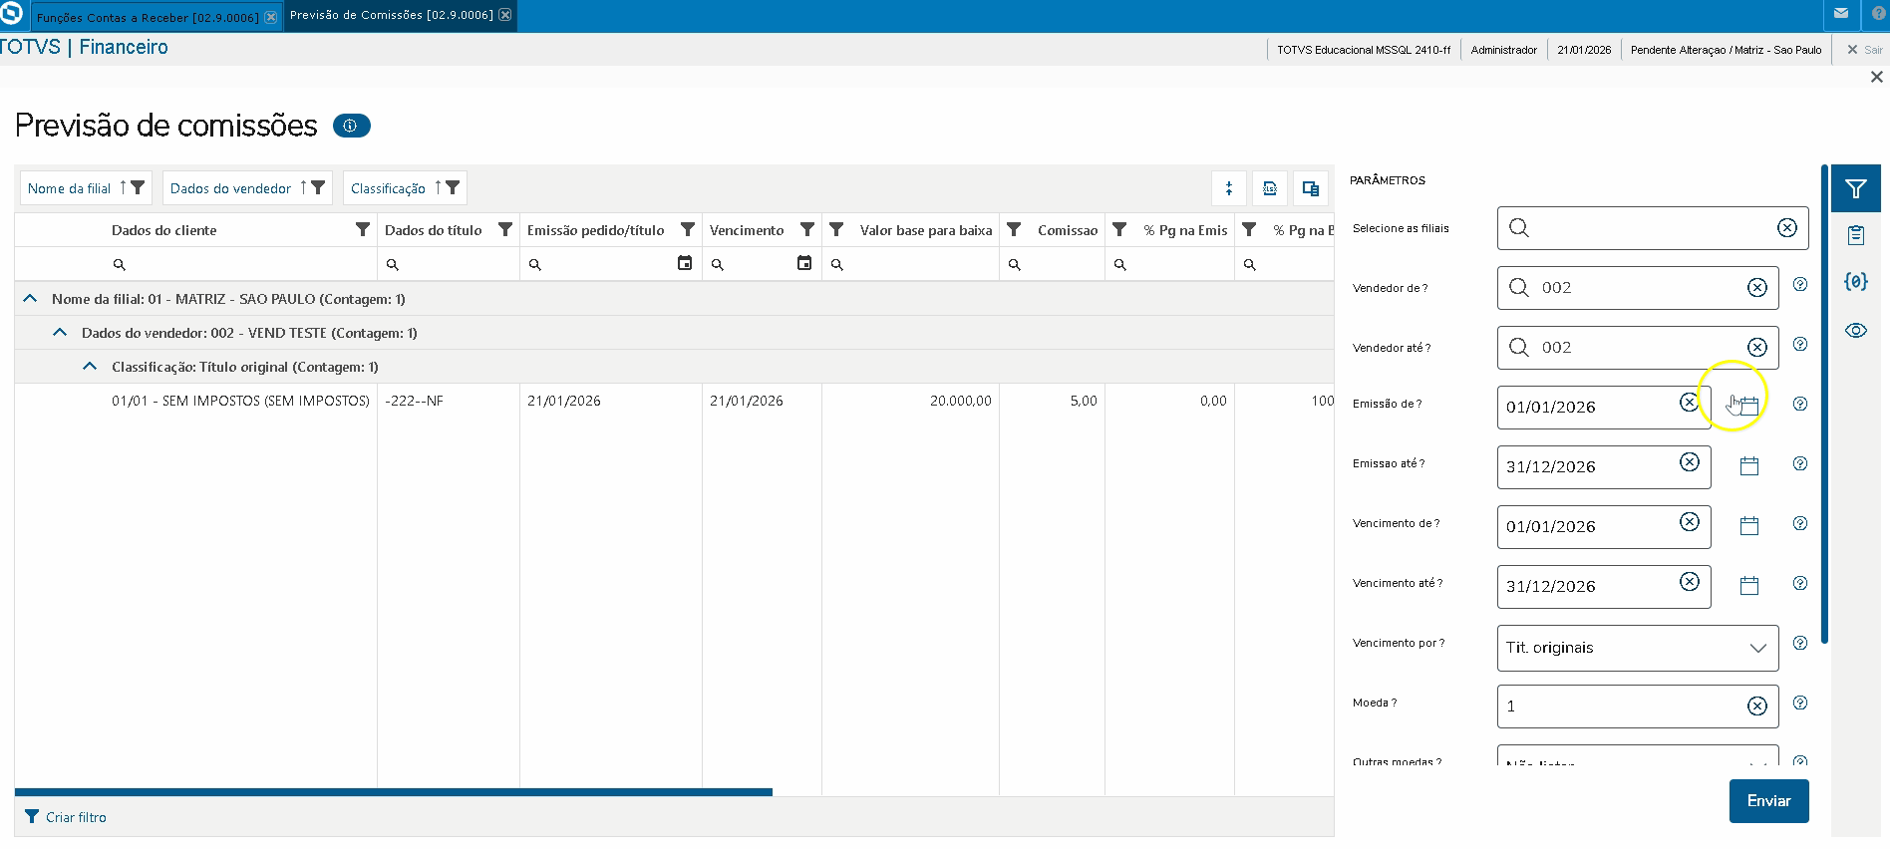The image size is (1890, 849).
Task: Clear the Vendedor até field value
Action: (x=1756, y=348)
